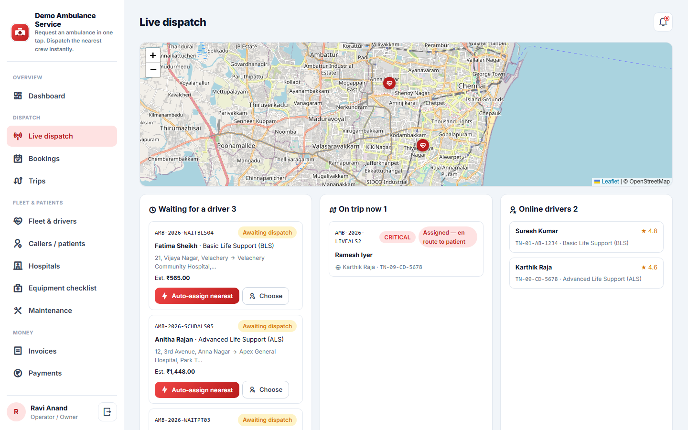Click the Bookings calendar icon

18,159
